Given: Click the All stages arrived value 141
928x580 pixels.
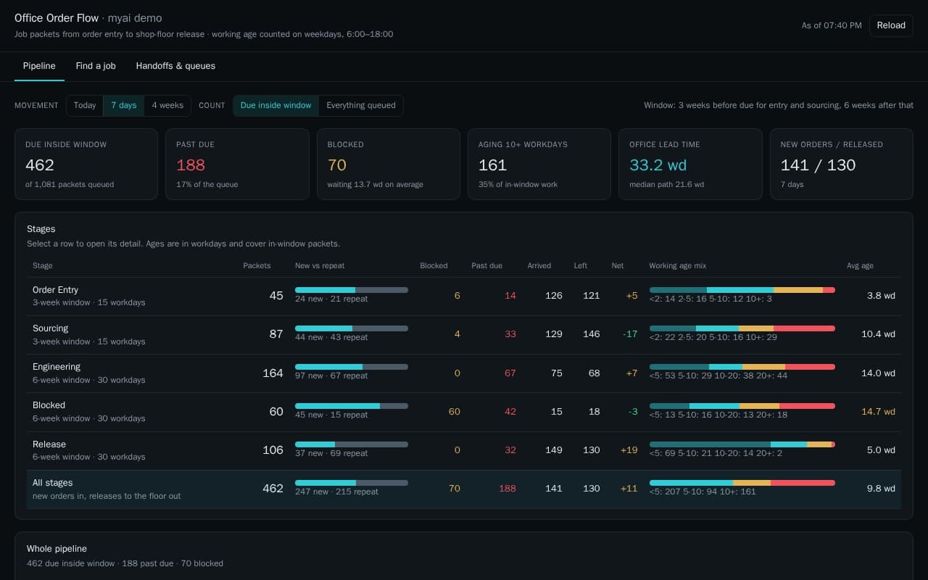Looking at the screenshot, I should click(554, 489).
